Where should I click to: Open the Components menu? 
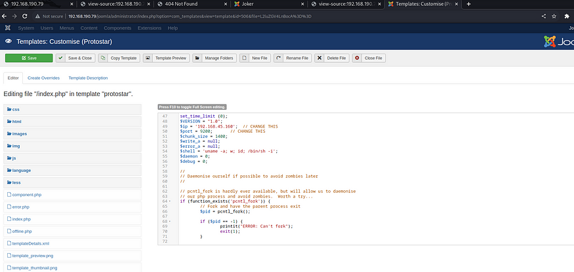(x=117, y=28)
